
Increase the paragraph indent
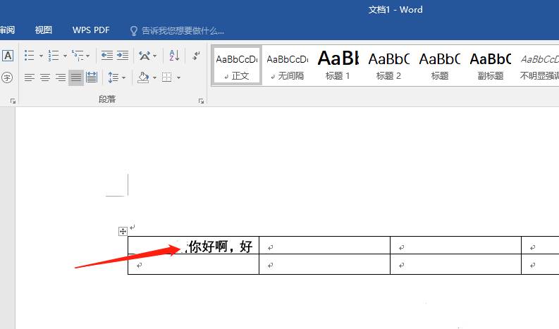[x=122, y=55]
